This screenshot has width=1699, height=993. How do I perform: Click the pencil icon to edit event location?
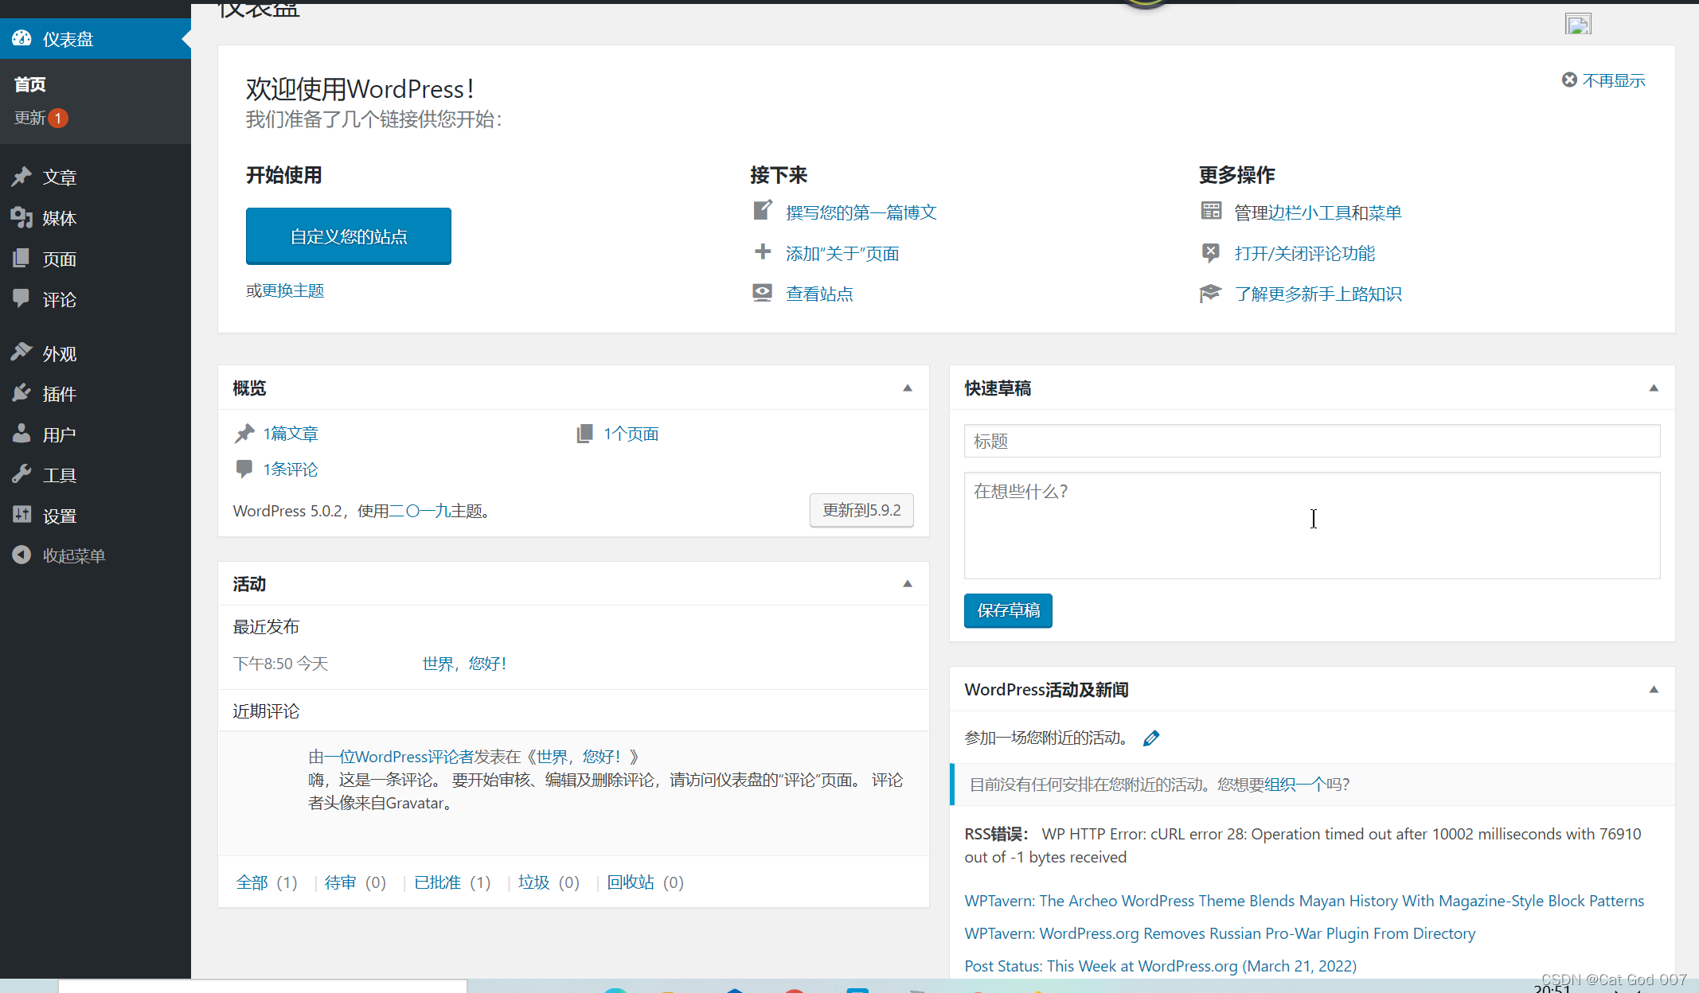[x=1151, y=738]
